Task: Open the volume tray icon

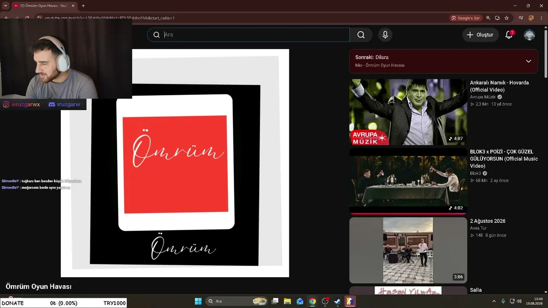Action: [519, 301]
